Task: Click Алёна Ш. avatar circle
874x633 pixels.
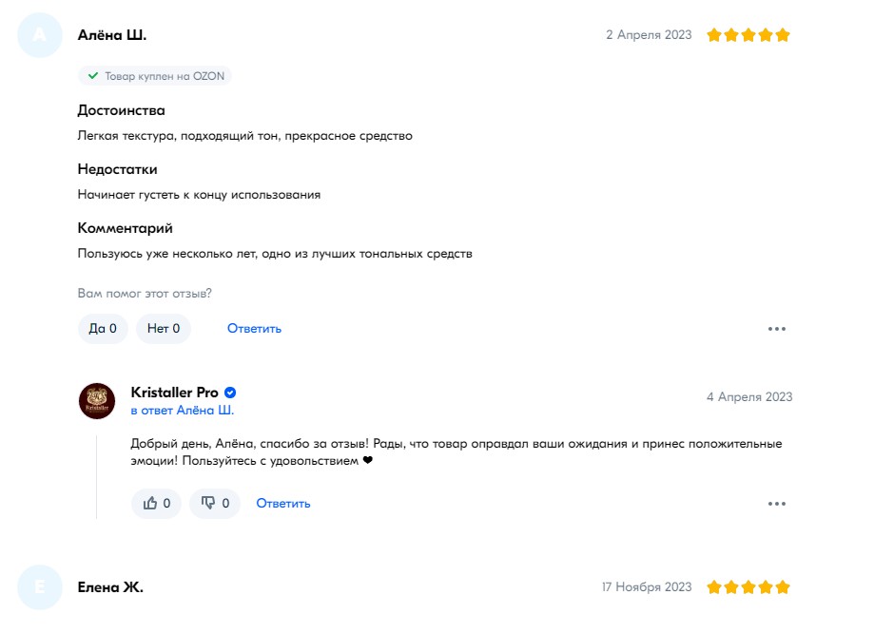Action: [x=40, y=35]
